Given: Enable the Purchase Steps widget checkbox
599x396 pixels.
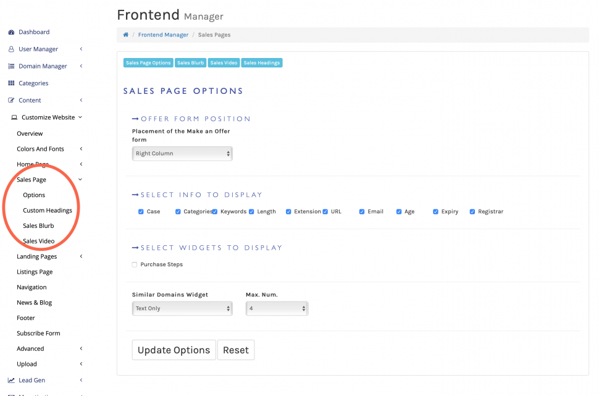Looking at the screenshot, I should (x=135, y=264).
